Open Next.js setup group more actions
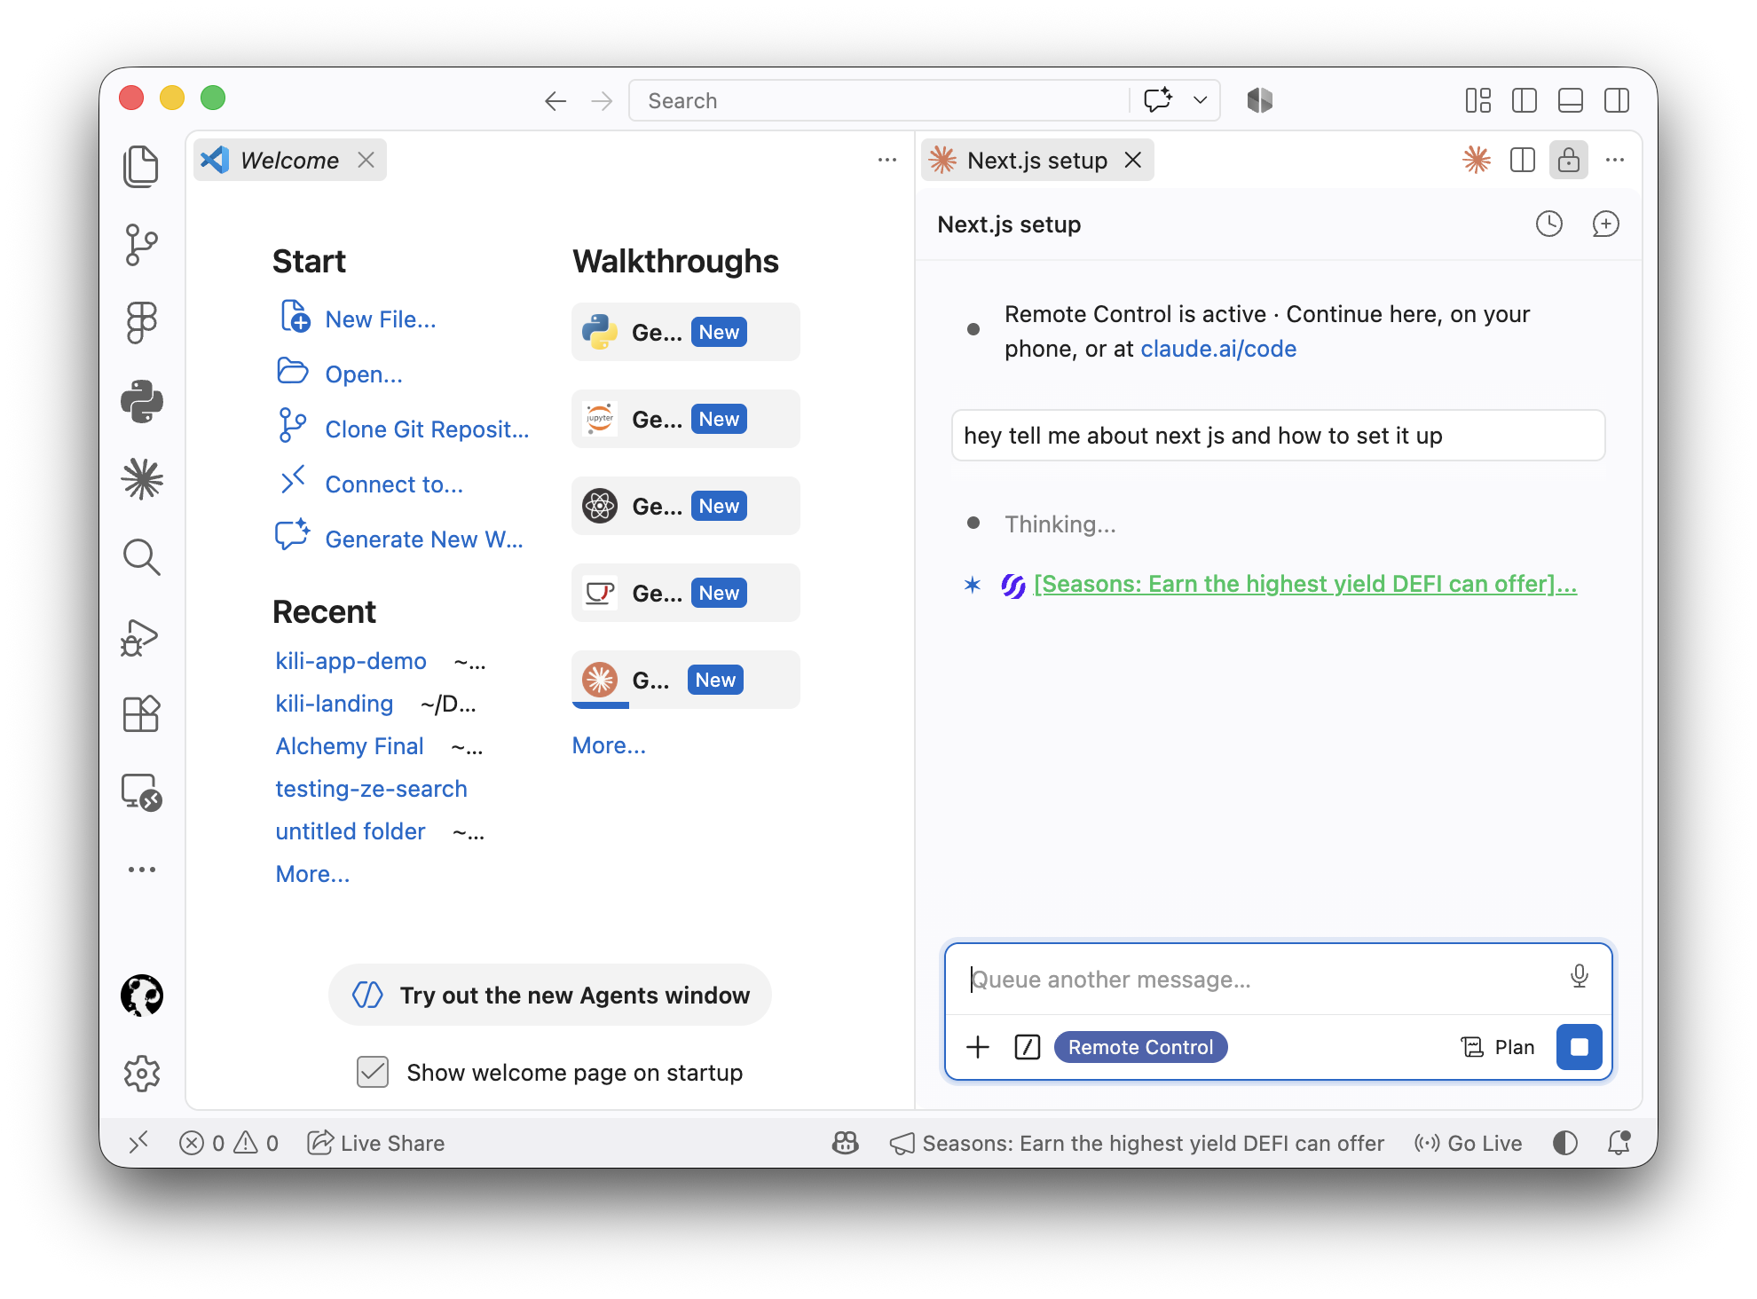Screen dimensions: 1757x1299 (1615, 160)
